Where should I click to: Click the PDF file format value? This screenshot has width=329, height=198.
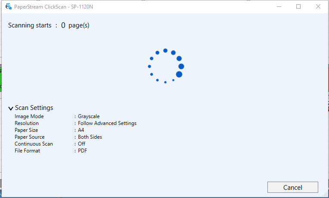82,151
